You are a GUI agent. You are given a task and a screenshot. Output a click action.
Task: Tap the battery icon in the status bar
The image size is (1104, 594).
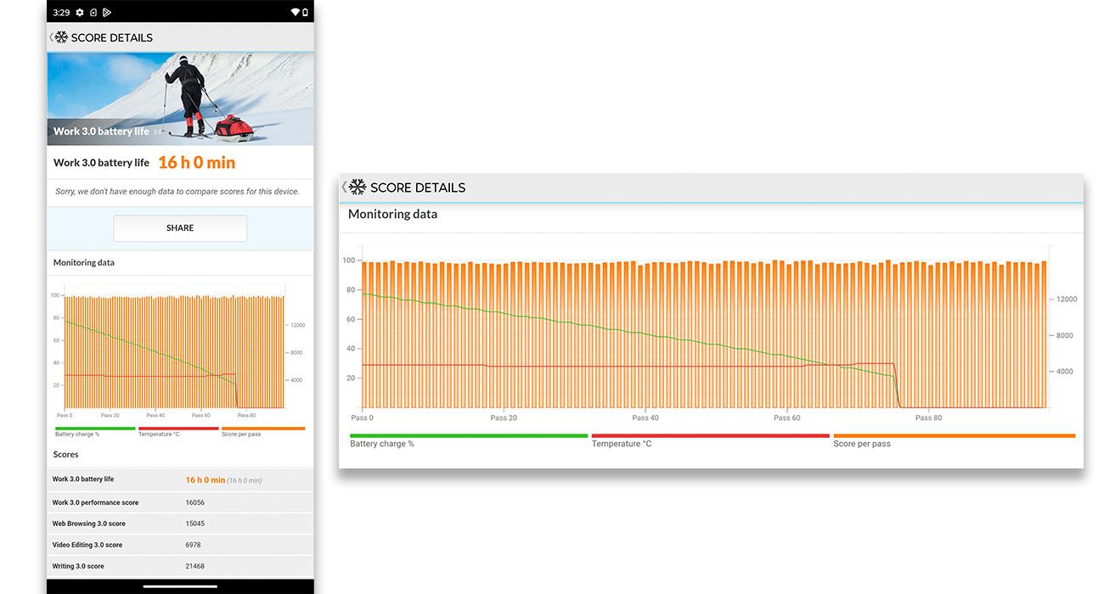[305, 13]
